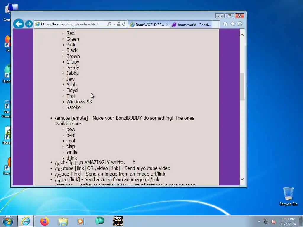Click the text 'Pink' in the list
Screen dimensions: 303x227
[x=71, y=45]
